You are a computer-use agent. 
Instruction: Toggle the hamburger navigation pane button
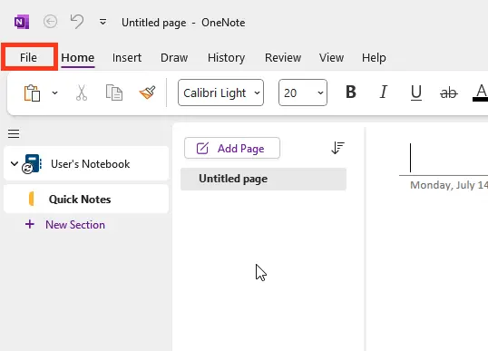[14, 134]
